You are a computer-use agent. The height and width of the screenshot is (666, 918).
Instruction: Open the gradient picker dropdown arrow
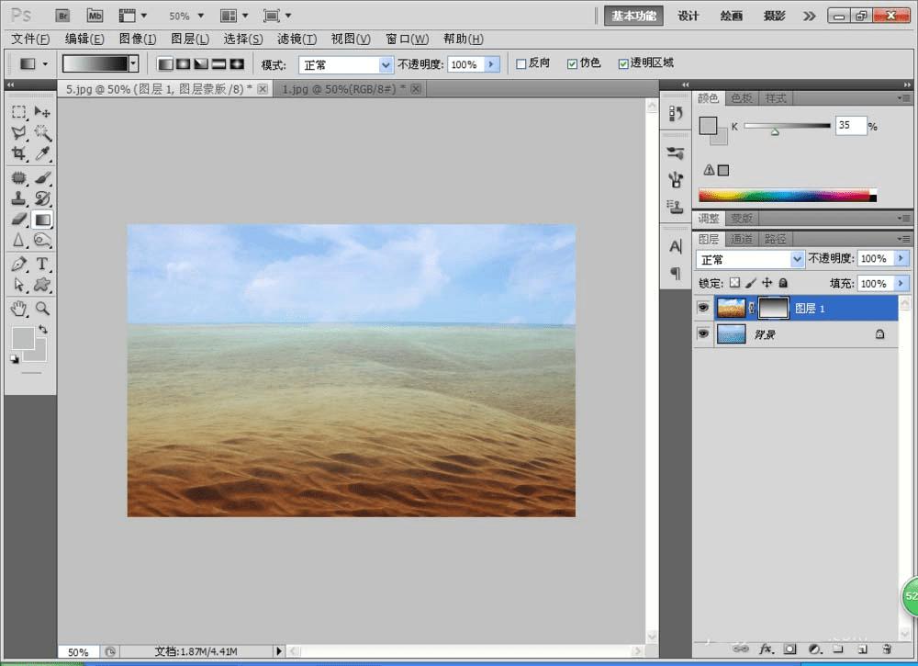point(134,63)
